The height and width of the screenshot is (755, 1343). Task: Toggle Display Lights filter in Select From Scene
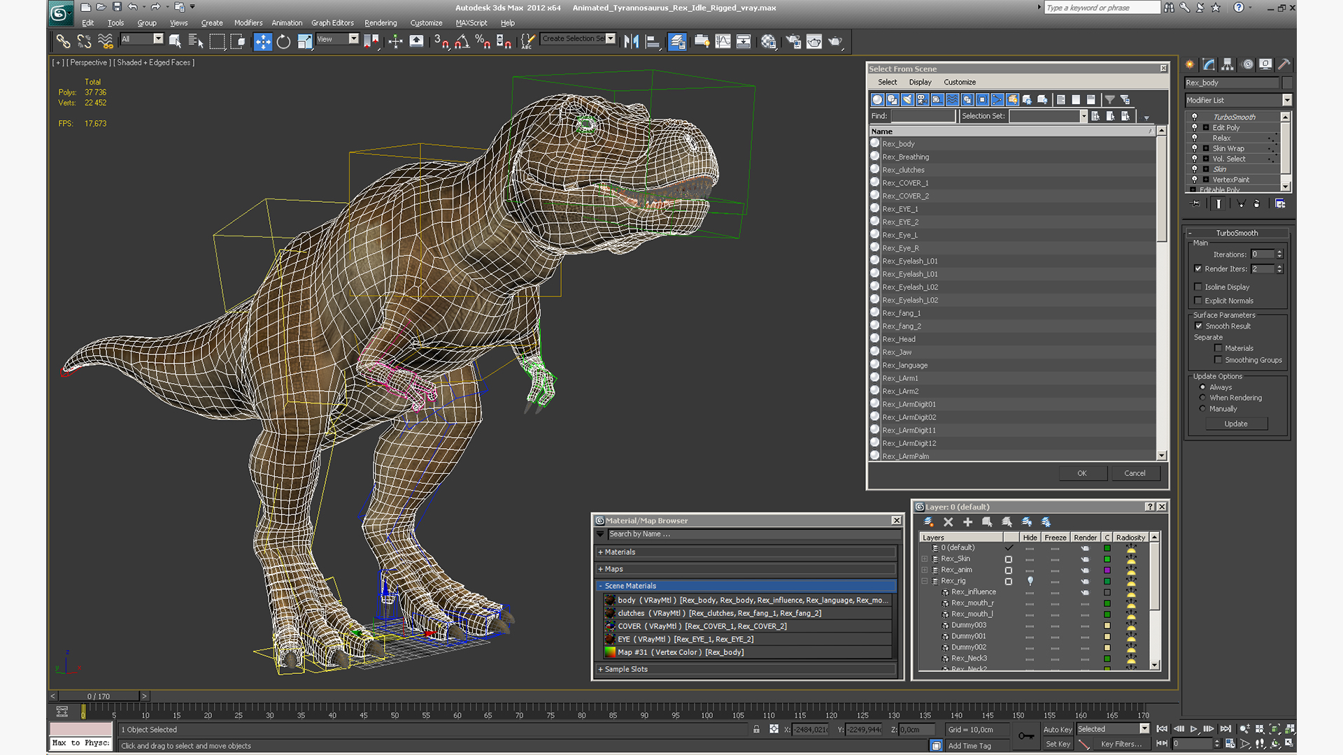[x=907, y=99]
